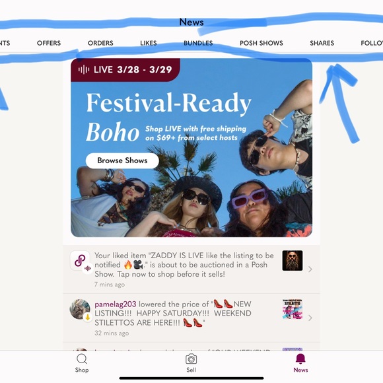Open the Stiletto listing thumbnail

293,309
